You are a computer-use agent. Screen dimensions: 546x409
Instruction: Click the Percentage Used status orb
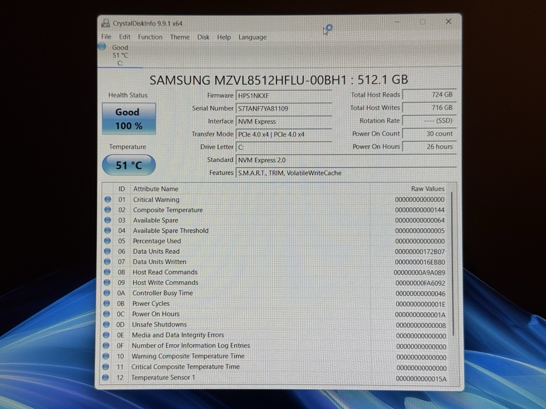[x=107, y=241]
